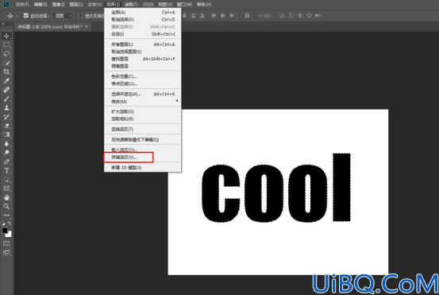Expand the toolbar panel double-arrow
The height and width of the screenshot is (295, 439).
(x=3, y=24)
